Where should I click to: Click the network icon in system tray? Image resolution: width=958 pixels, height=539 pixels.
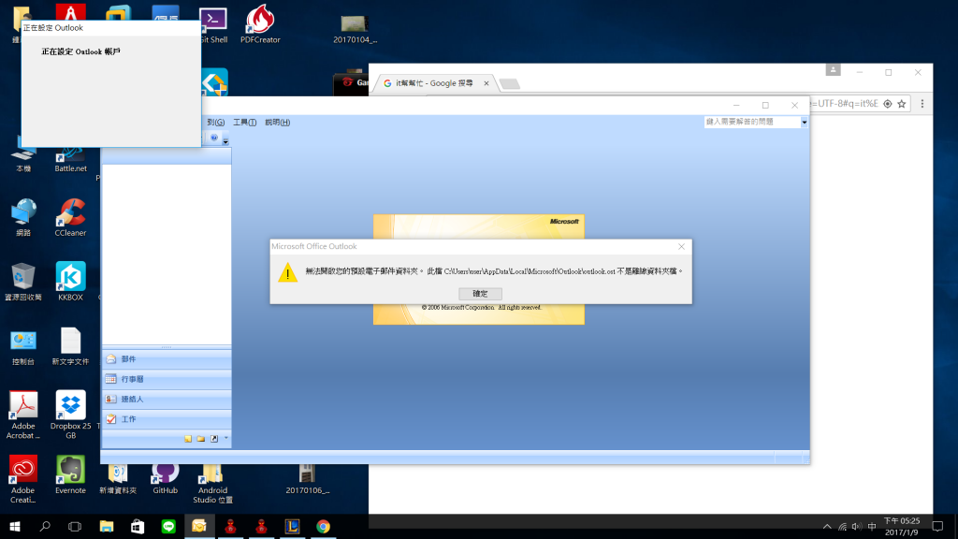click(843, 527)
